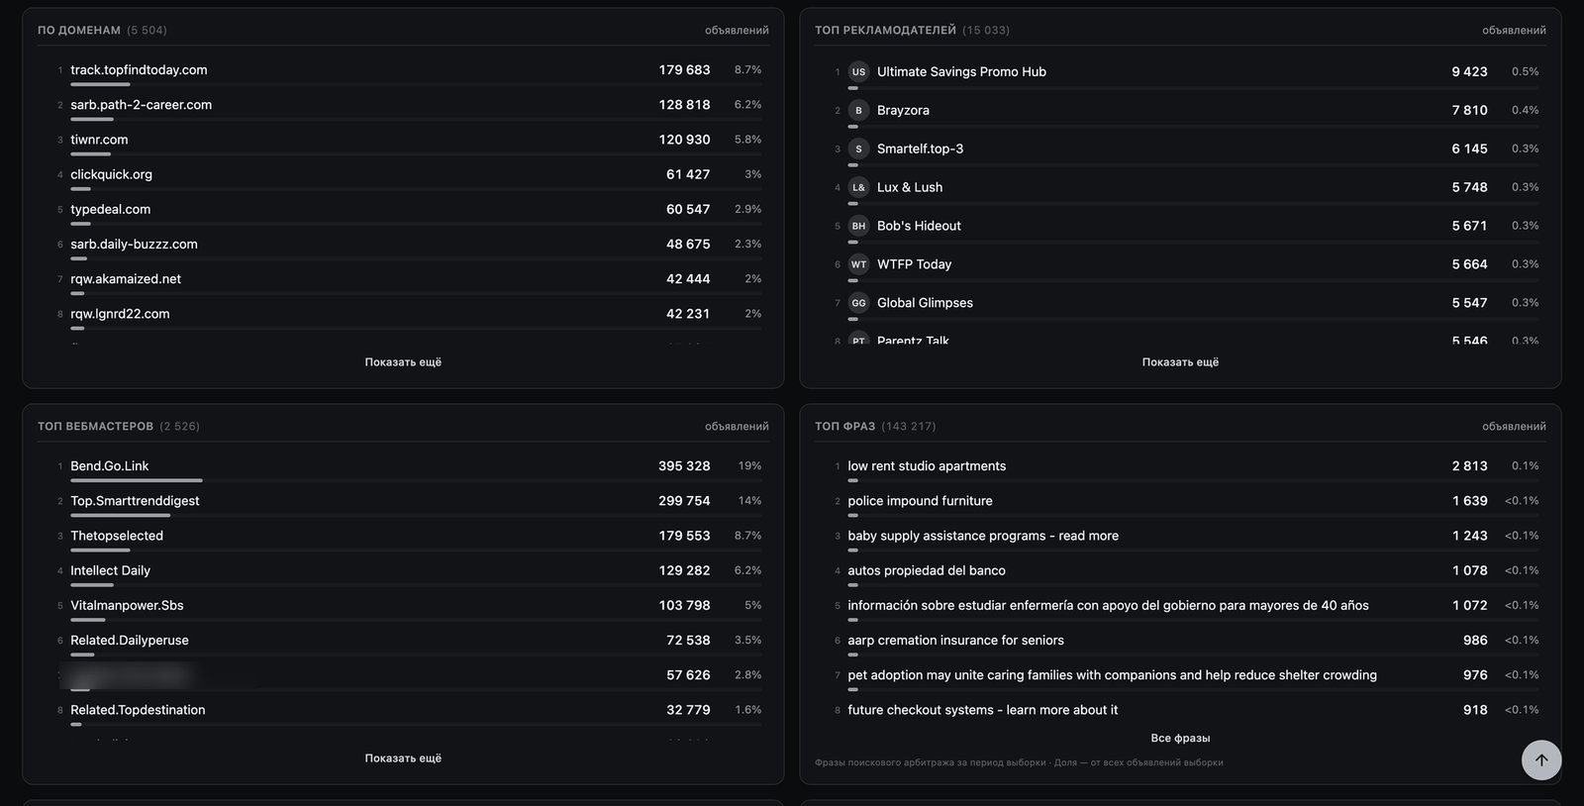Choose typedeal.com in domains list
This screenshot has height=806, width=1584.
click(110, 209)
